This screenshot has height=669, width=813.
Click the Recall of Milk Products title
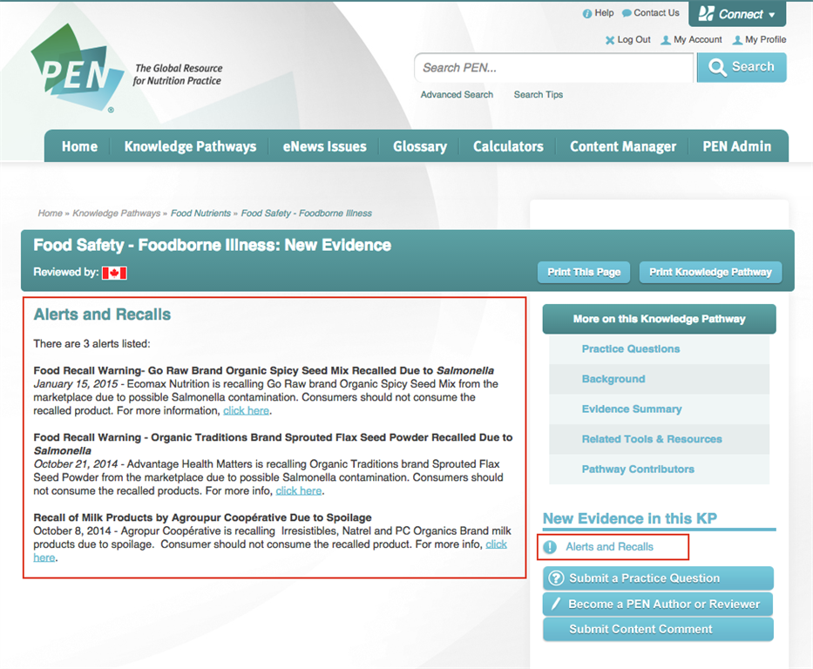(x=202, y=517)
